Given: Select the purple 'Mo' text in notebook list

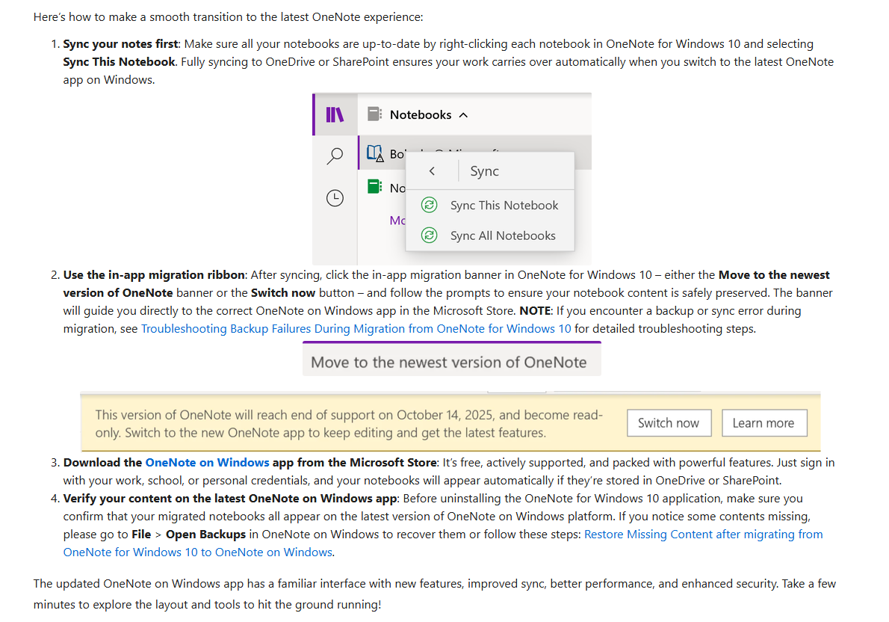Looking at the screenshot, I should pyautogui.click(x=397, y=221).
